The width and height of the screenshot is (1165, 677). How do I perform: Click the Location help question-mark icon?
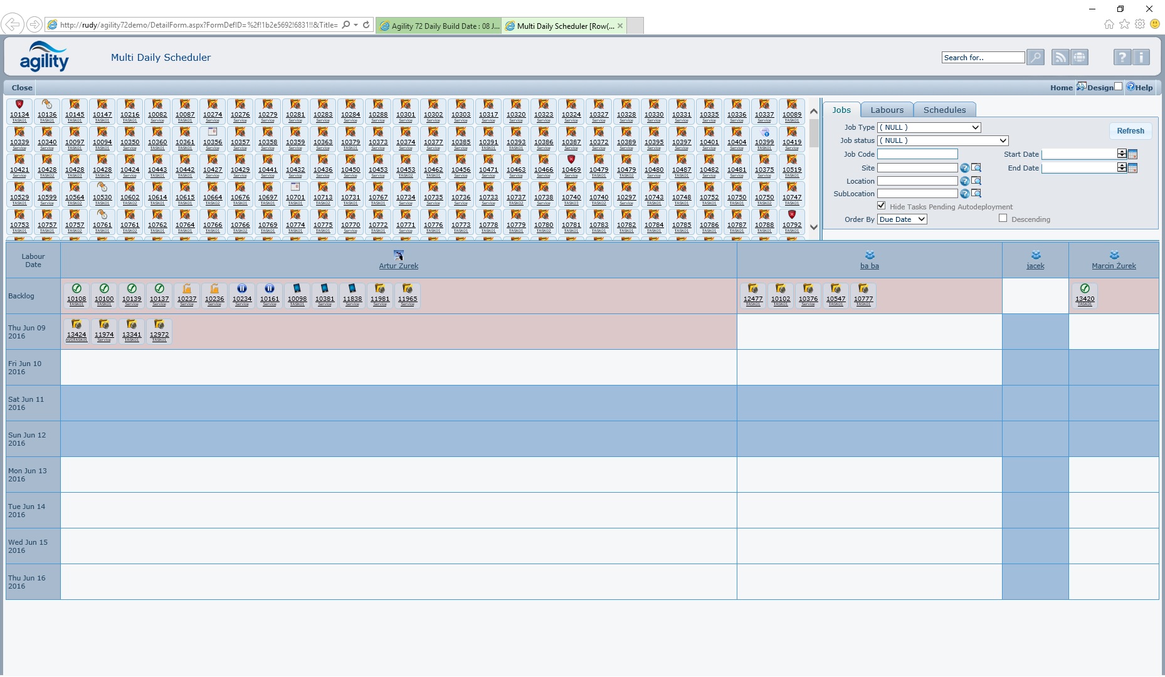click(964, 181)
